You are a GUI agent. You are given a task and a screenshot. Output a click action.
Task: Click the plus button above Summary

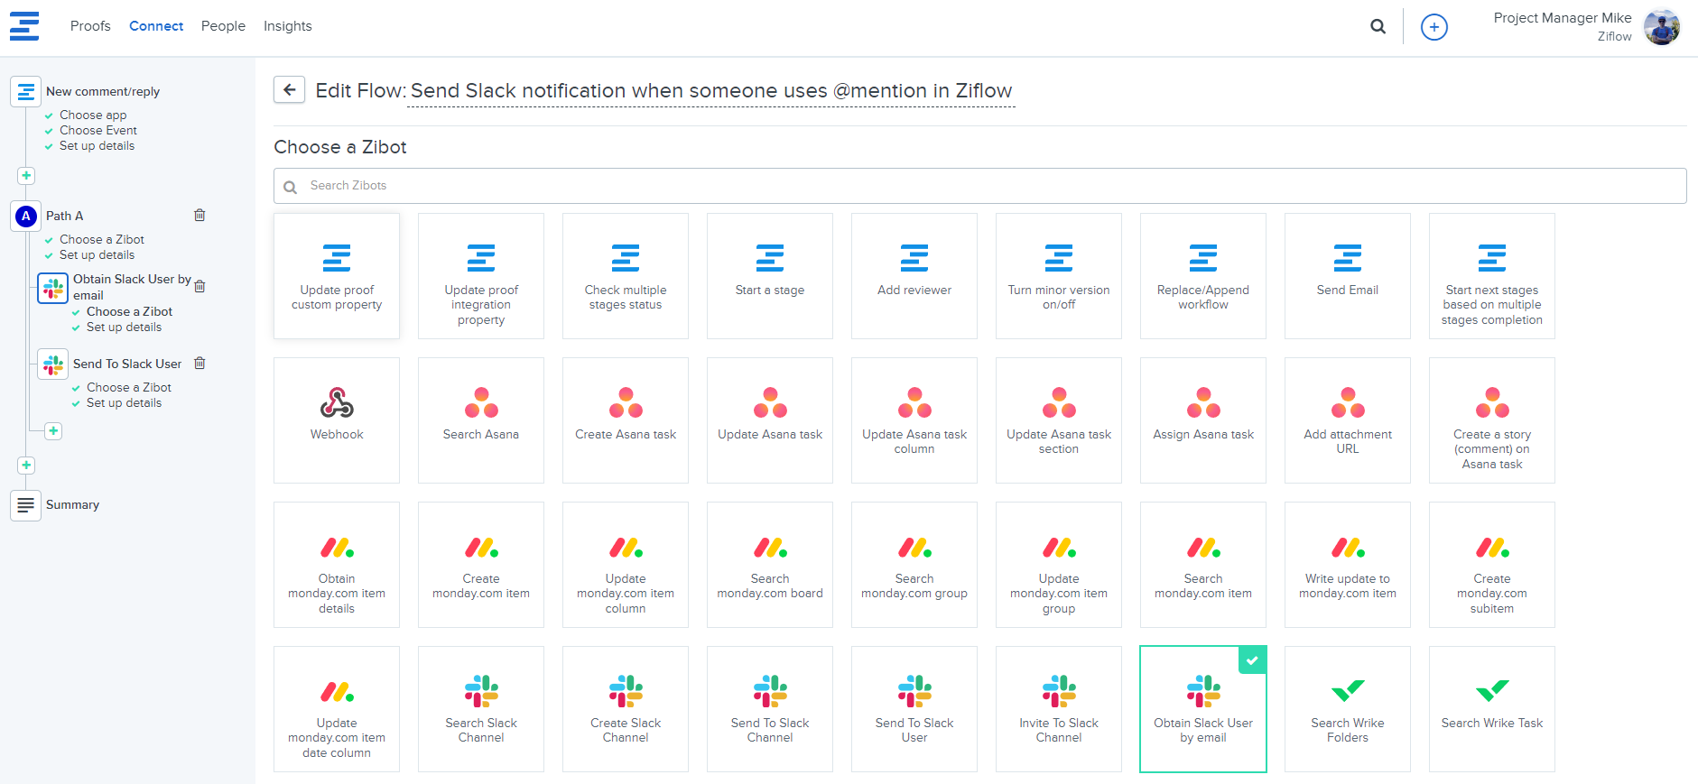[26, 465]
